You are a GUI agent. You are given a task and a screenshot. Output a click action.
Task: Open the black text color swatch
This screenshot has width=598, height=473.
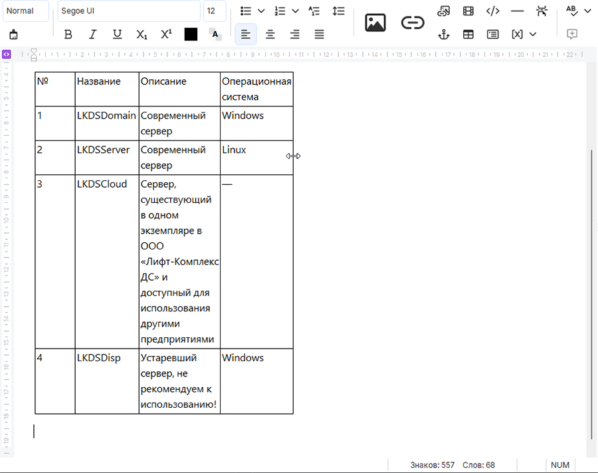(x=191, y=35)
